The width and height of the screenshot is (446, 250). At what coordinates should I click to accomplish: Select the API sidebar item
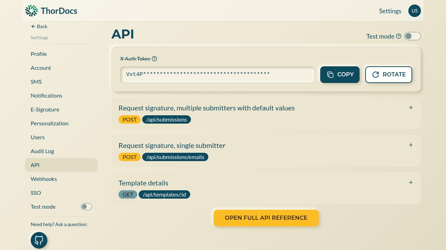click(x=61, y=165)
